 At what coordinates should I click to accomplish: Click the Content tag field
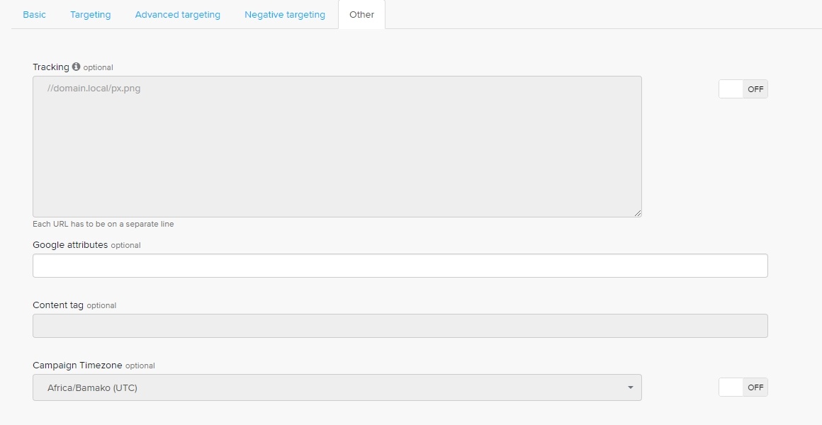click(x=400, y=326)
